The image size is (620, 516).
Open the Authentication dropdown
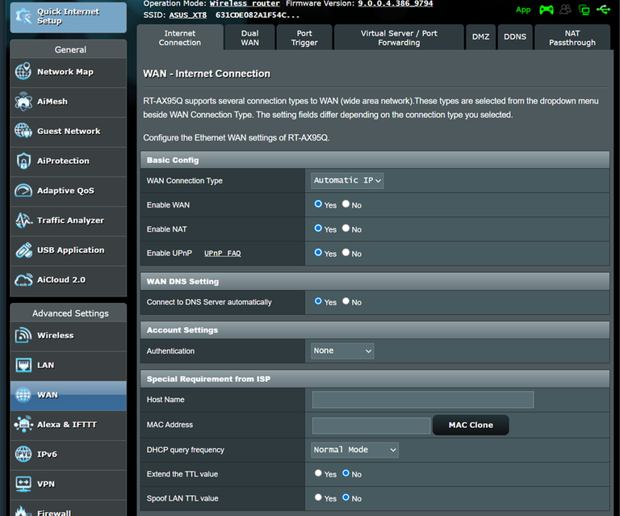pos(342,351)
